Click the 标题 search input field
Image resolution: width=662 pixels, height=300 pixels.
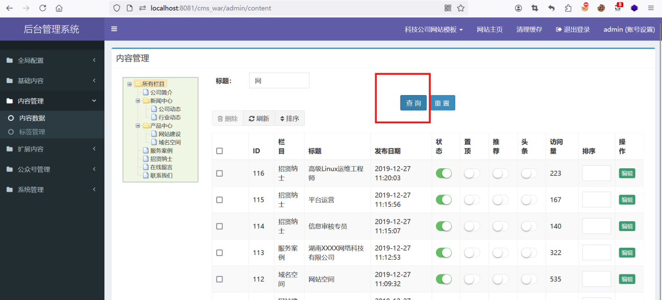279,80
